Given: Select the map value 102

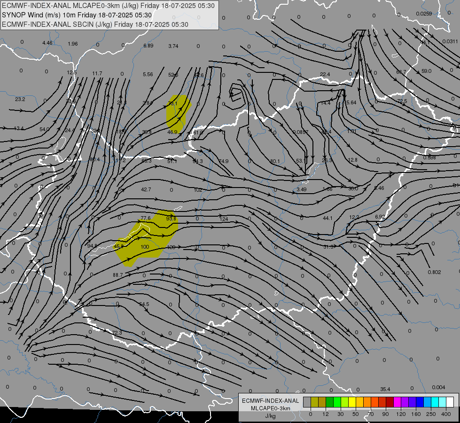Looking at the screenshot, I should [x=198, y=190].
